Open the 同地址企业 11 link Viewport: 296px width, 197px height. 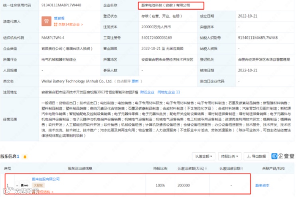[169, 92]
